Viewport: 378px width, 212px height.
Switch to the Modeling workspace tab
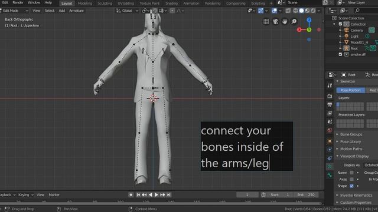[85, 4]
